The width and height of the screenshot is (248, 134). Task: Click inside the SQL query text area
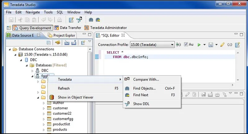click(x=170, y=62)
